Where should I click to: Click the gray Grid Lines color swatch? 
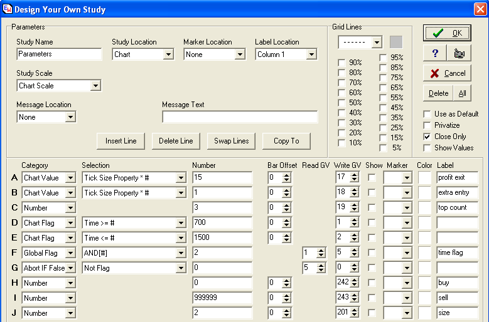click(395, 42)
